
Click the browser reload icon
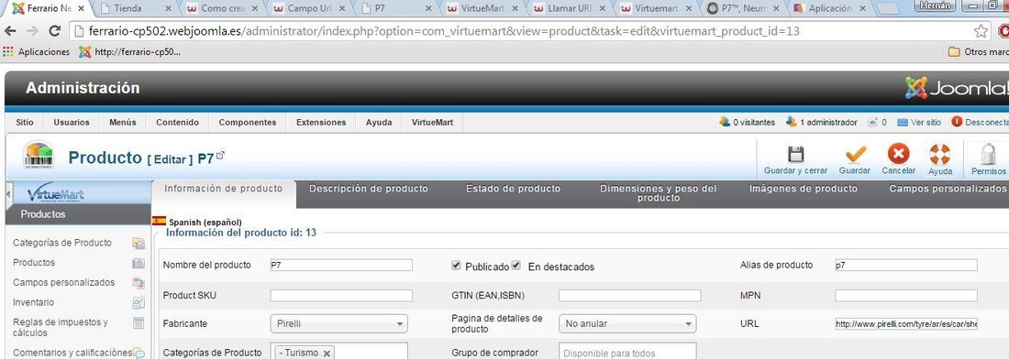55,31
